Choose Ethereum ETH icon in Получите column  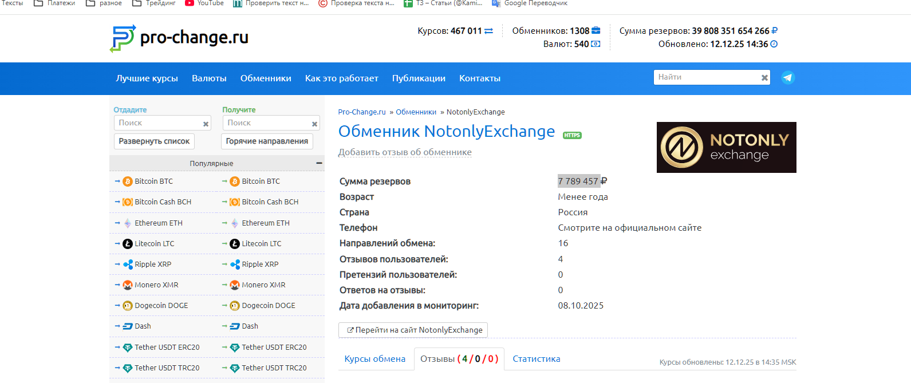coord(235,223)
